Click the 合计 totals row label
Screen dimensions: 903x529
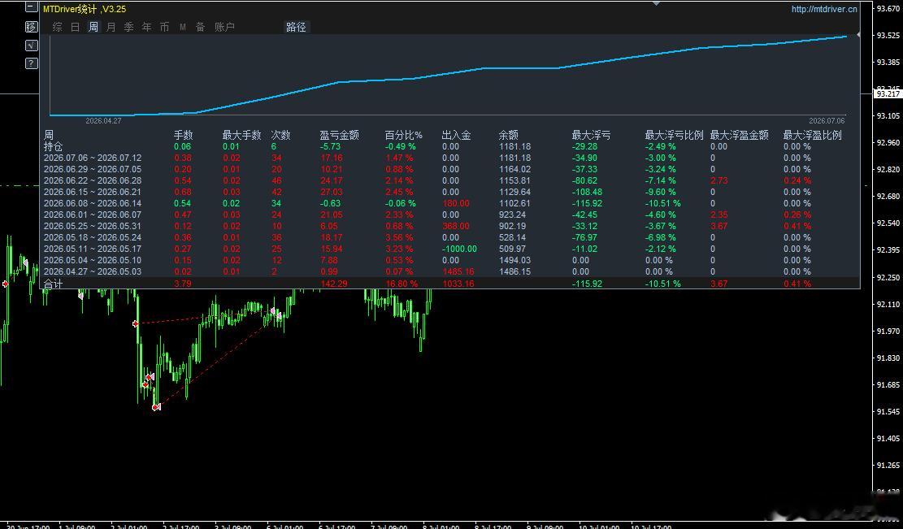click(54, 284)
